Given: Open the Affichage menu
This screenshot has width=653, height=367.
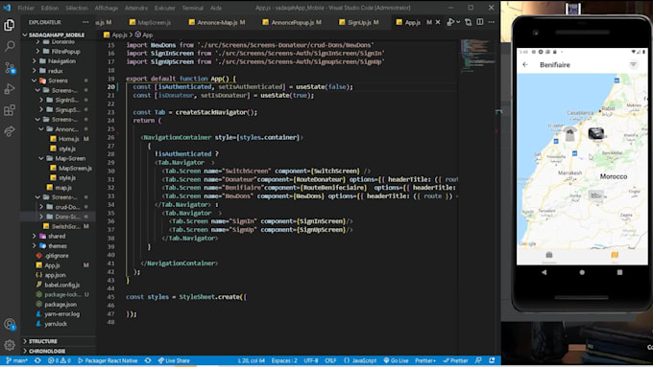Looking at the screenshot, I should [107, 8].
